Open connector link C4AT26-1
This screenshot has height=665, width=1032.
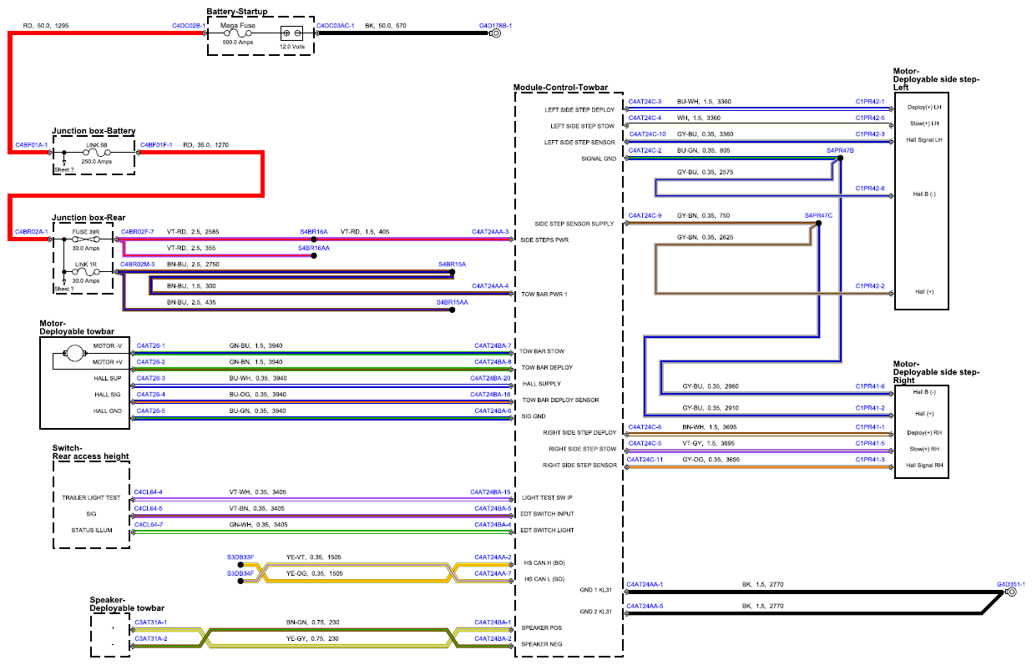point(151,345)
